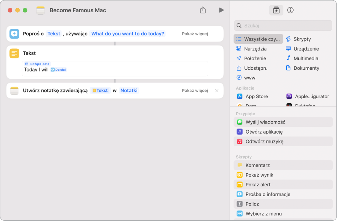
Task: Click the Share icon in the toolbar
Action: coord(203,10)
